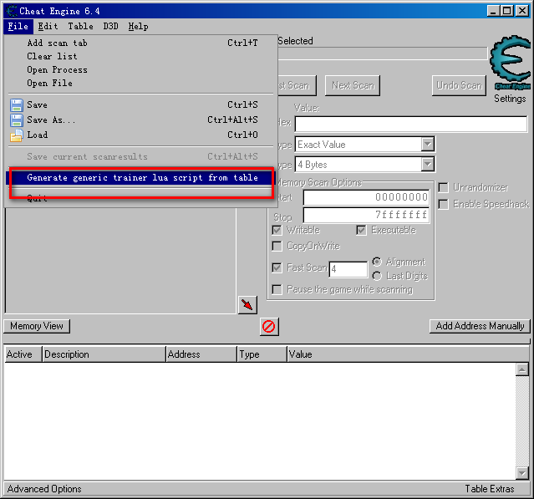Click the Load folder icon
This screenshot has width=534, height=499.
point(16,135)
